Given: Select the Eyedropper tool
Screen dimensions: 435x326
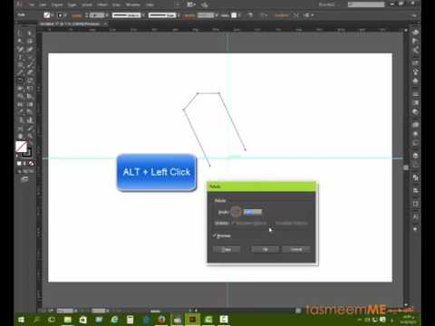Looking at the screenshot, I should click(x=20, y=112).
